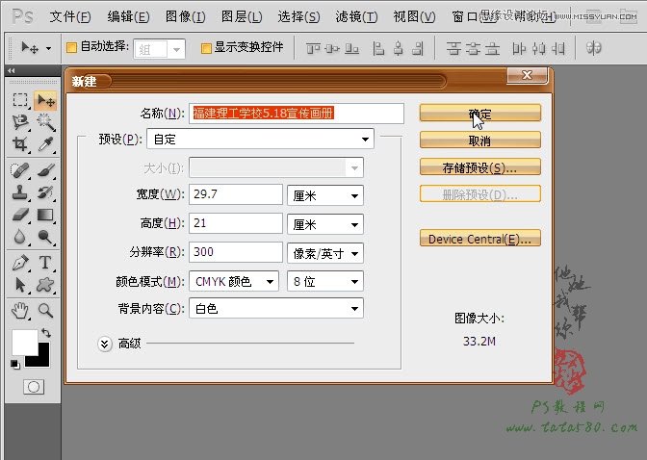The height and width of the screenshot is (460, 647).
Task: Open the 图像 menu
Action: pos(185,16)
